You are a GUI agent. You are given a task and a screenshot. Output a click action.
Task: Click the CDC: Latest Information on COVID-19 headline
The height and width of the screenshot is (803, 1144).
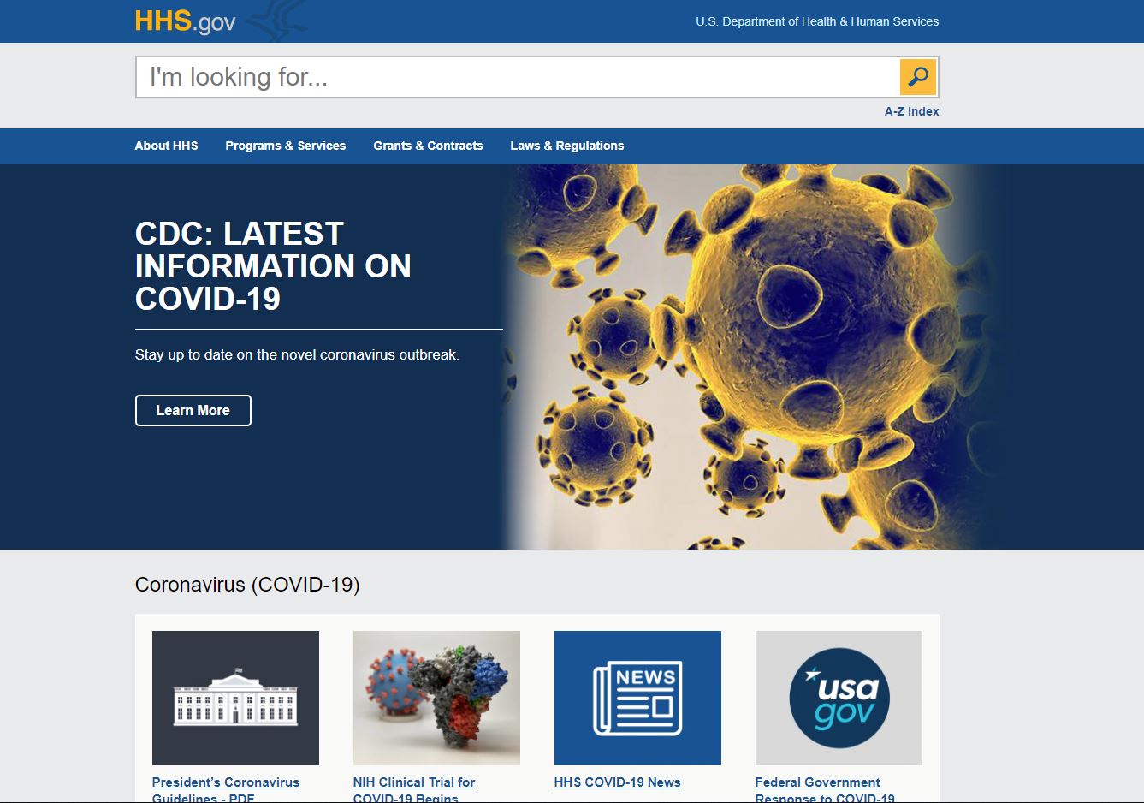(273, 266)
